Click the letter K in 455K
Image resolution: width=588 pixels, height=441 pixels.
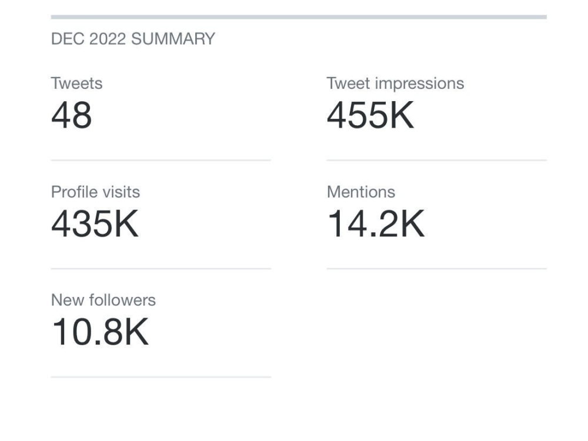click(402, 115)
